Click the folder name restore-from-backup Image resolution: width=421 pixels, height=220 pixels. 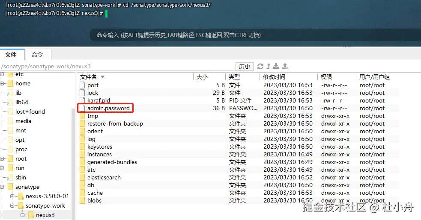coord(115,123)
